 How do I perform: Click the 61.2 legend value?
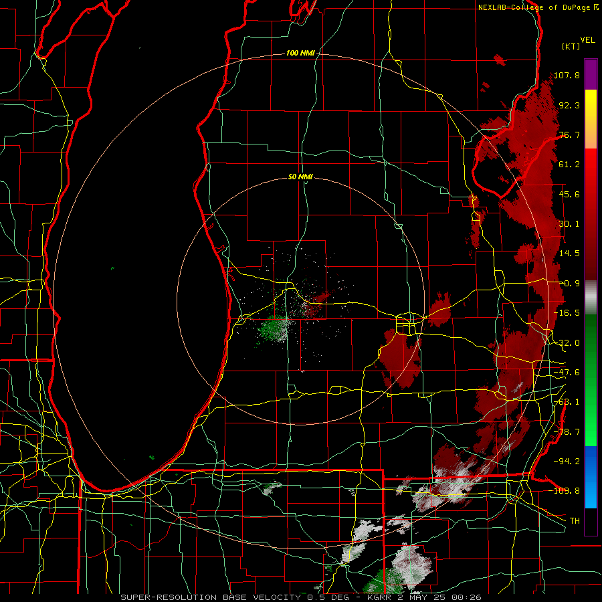[x=569, y=165]
